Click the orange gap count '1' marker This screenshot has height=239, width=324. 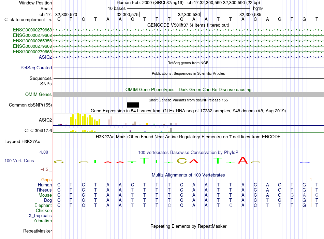point(311,180)
